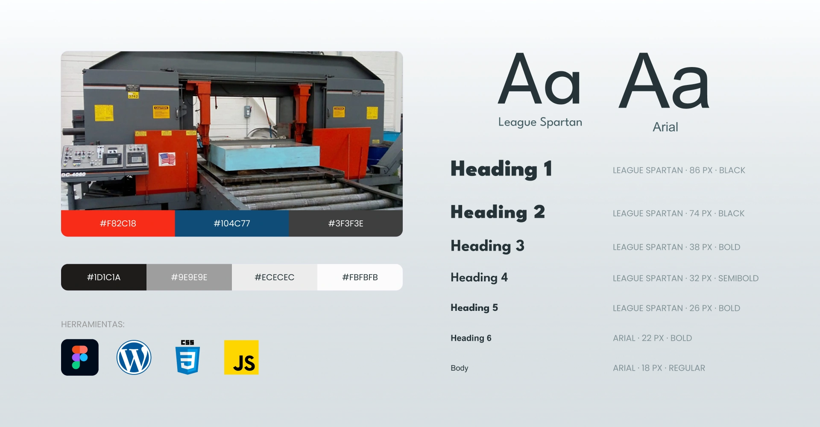820x427 pixels.
Task: Pick the blue #104C77 swatch
Action: tap(232, 223)
